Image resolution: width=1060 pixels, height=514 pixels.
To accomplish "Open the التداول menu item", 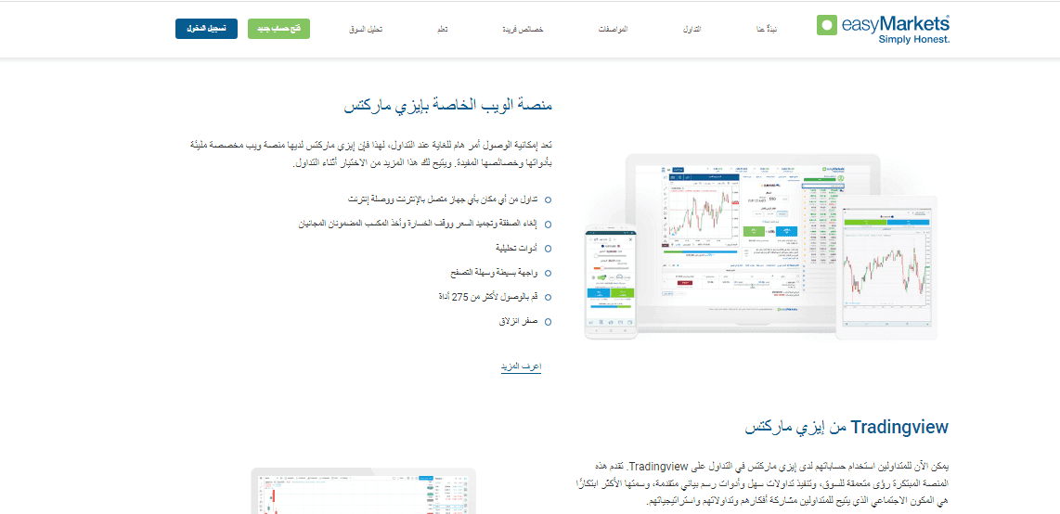I will 692,30.
